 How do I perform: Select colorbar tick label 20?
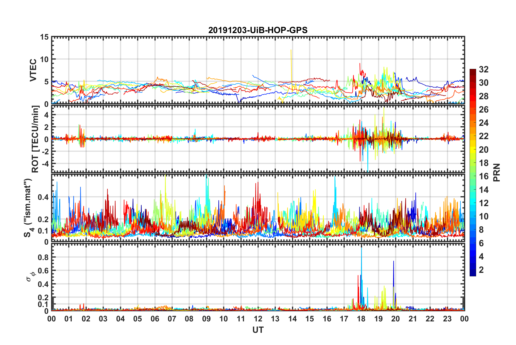click(484, 150)
